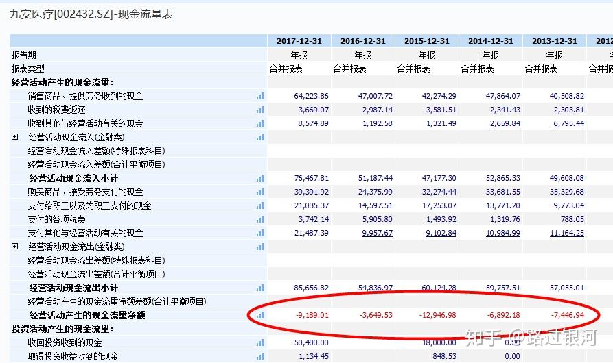
Task: Select the 2015-12-31 column header
Action: coord(427,41)
